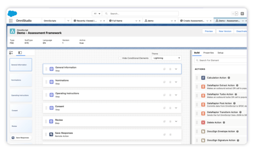
Task: Delete the General Information step
Action: tap(170, 69)
